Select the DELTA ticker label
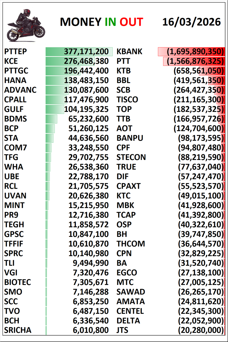This screenshot has height=342, width=228. click(x=128, y=320)
